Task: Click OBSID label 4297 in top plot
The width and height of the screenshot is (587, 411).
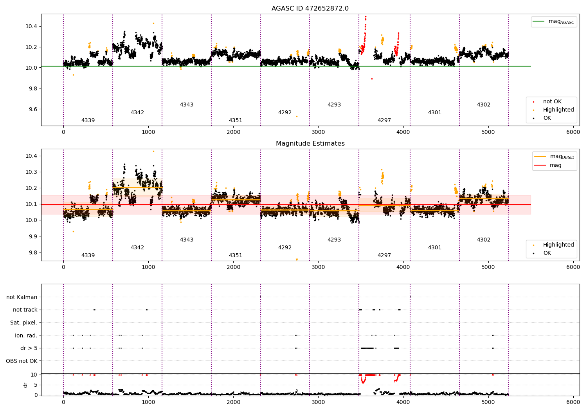Action: (x=384, y=121)
